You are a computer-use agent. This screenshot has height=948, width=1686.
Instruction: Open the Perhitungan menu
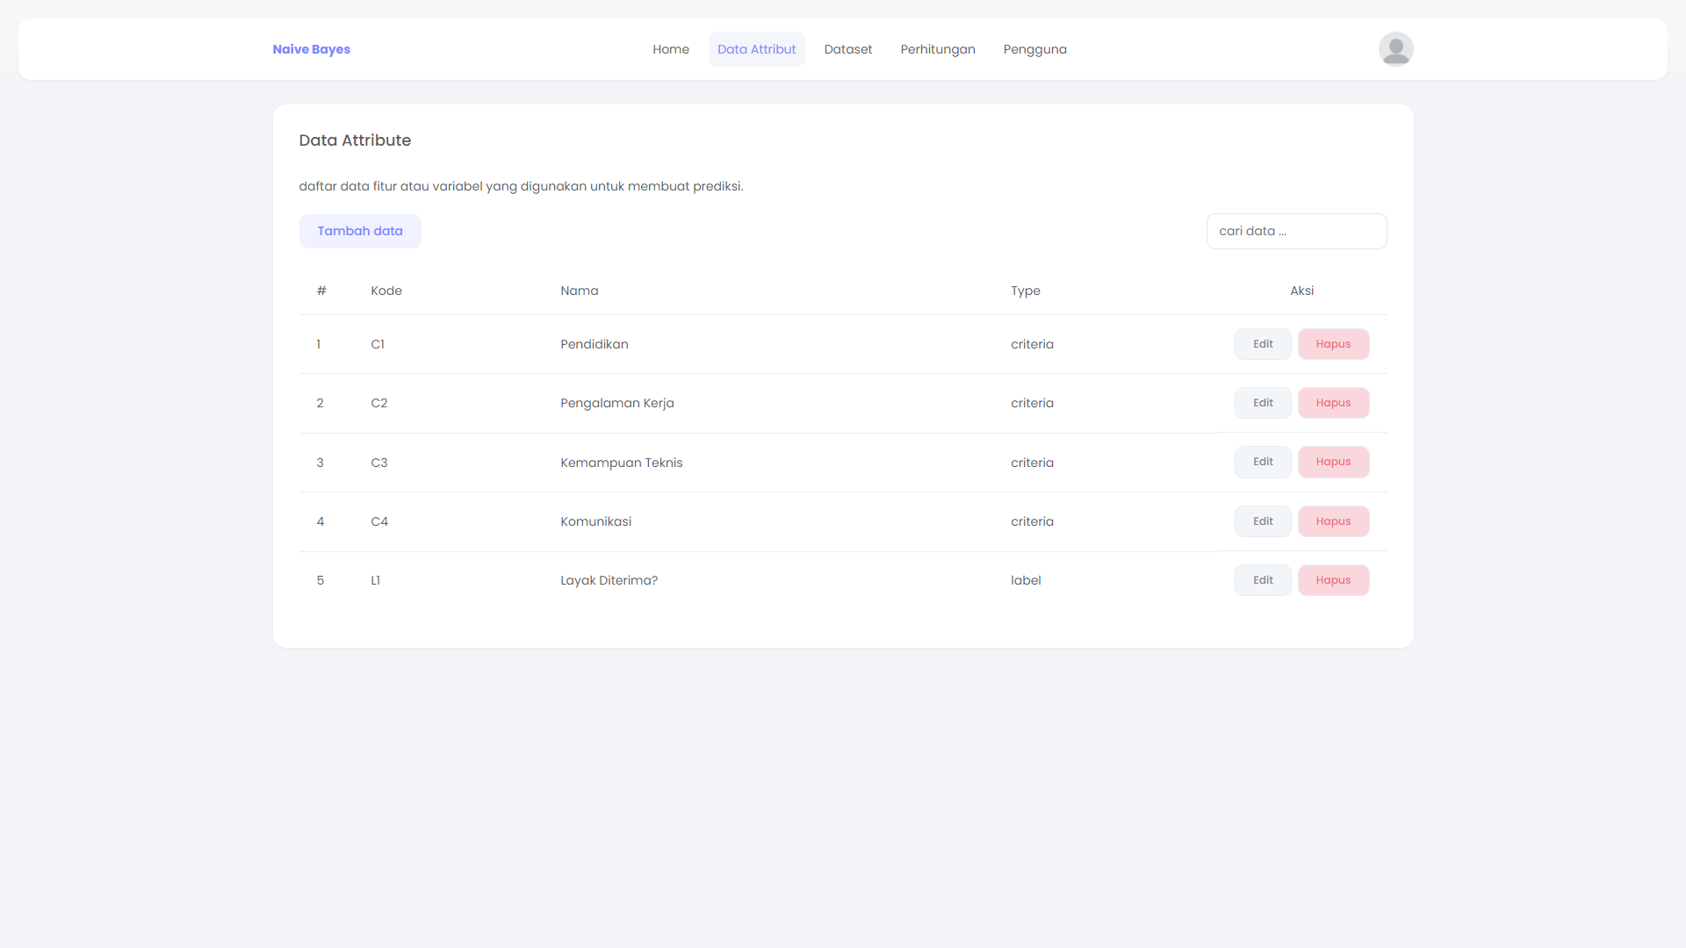pos(937,49)
